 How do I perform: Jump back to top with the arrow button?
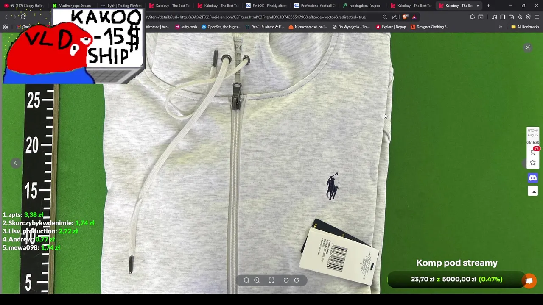click(533, 191)
